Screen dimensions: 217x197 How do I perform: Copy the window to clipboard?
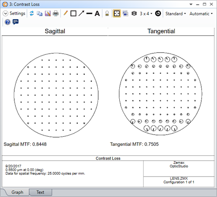coord(39,13)
